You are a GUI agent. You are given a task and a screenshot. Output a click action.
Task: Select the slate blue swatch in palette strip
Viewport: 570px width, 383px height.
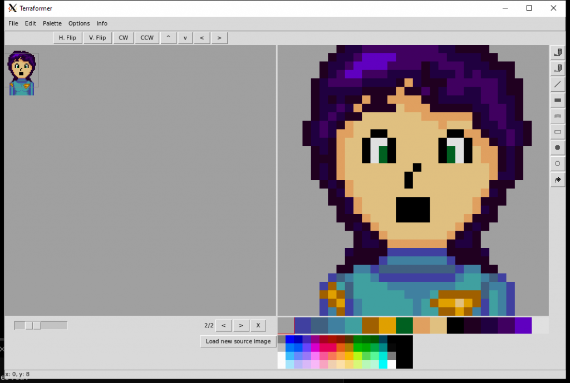[x=320, y=326]
